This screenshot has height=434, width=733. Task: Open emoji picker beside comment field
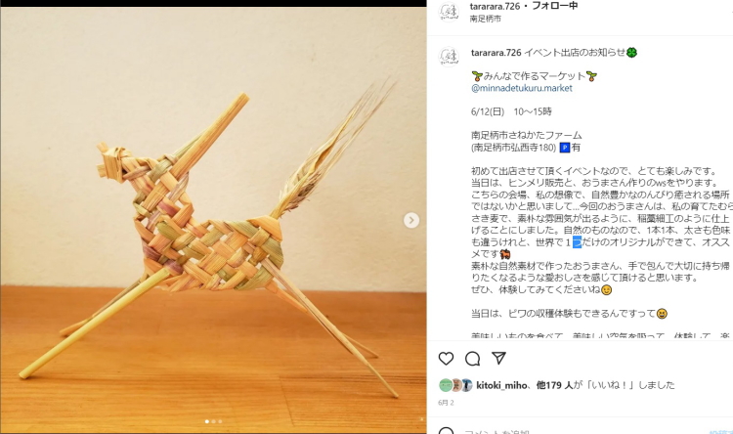tap(446, 432)
